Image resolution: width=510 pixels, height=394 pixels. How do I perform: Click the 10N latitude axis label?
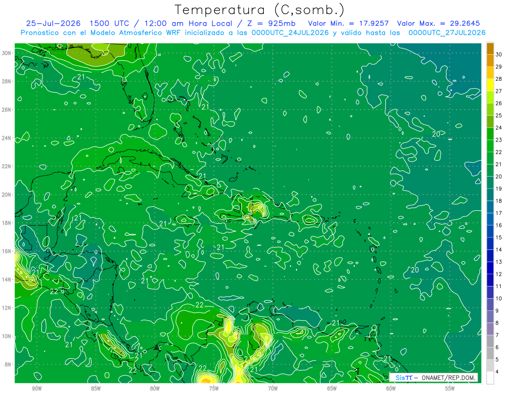[6, 336]
